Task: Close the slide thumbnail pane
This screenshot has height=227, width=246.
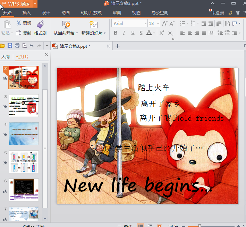Action: 46,55
